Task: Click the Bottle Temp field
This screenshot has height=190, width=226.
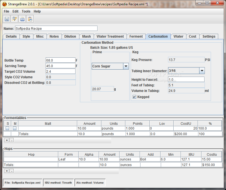Action: click(x=60, y=60)
